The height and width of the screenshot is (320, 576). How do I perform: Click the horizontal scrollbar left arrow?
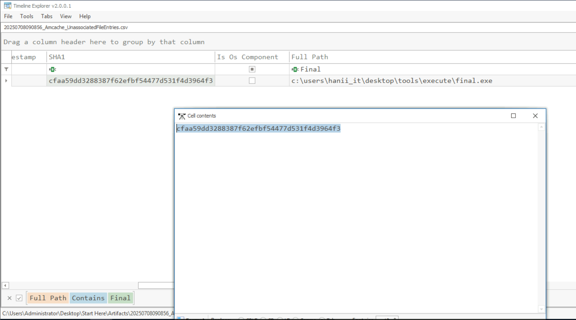(5, 286)
